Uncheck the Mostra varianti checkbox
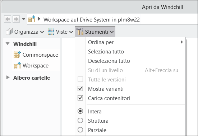Screen dimensions: 198x136 [x=80, y=89]
